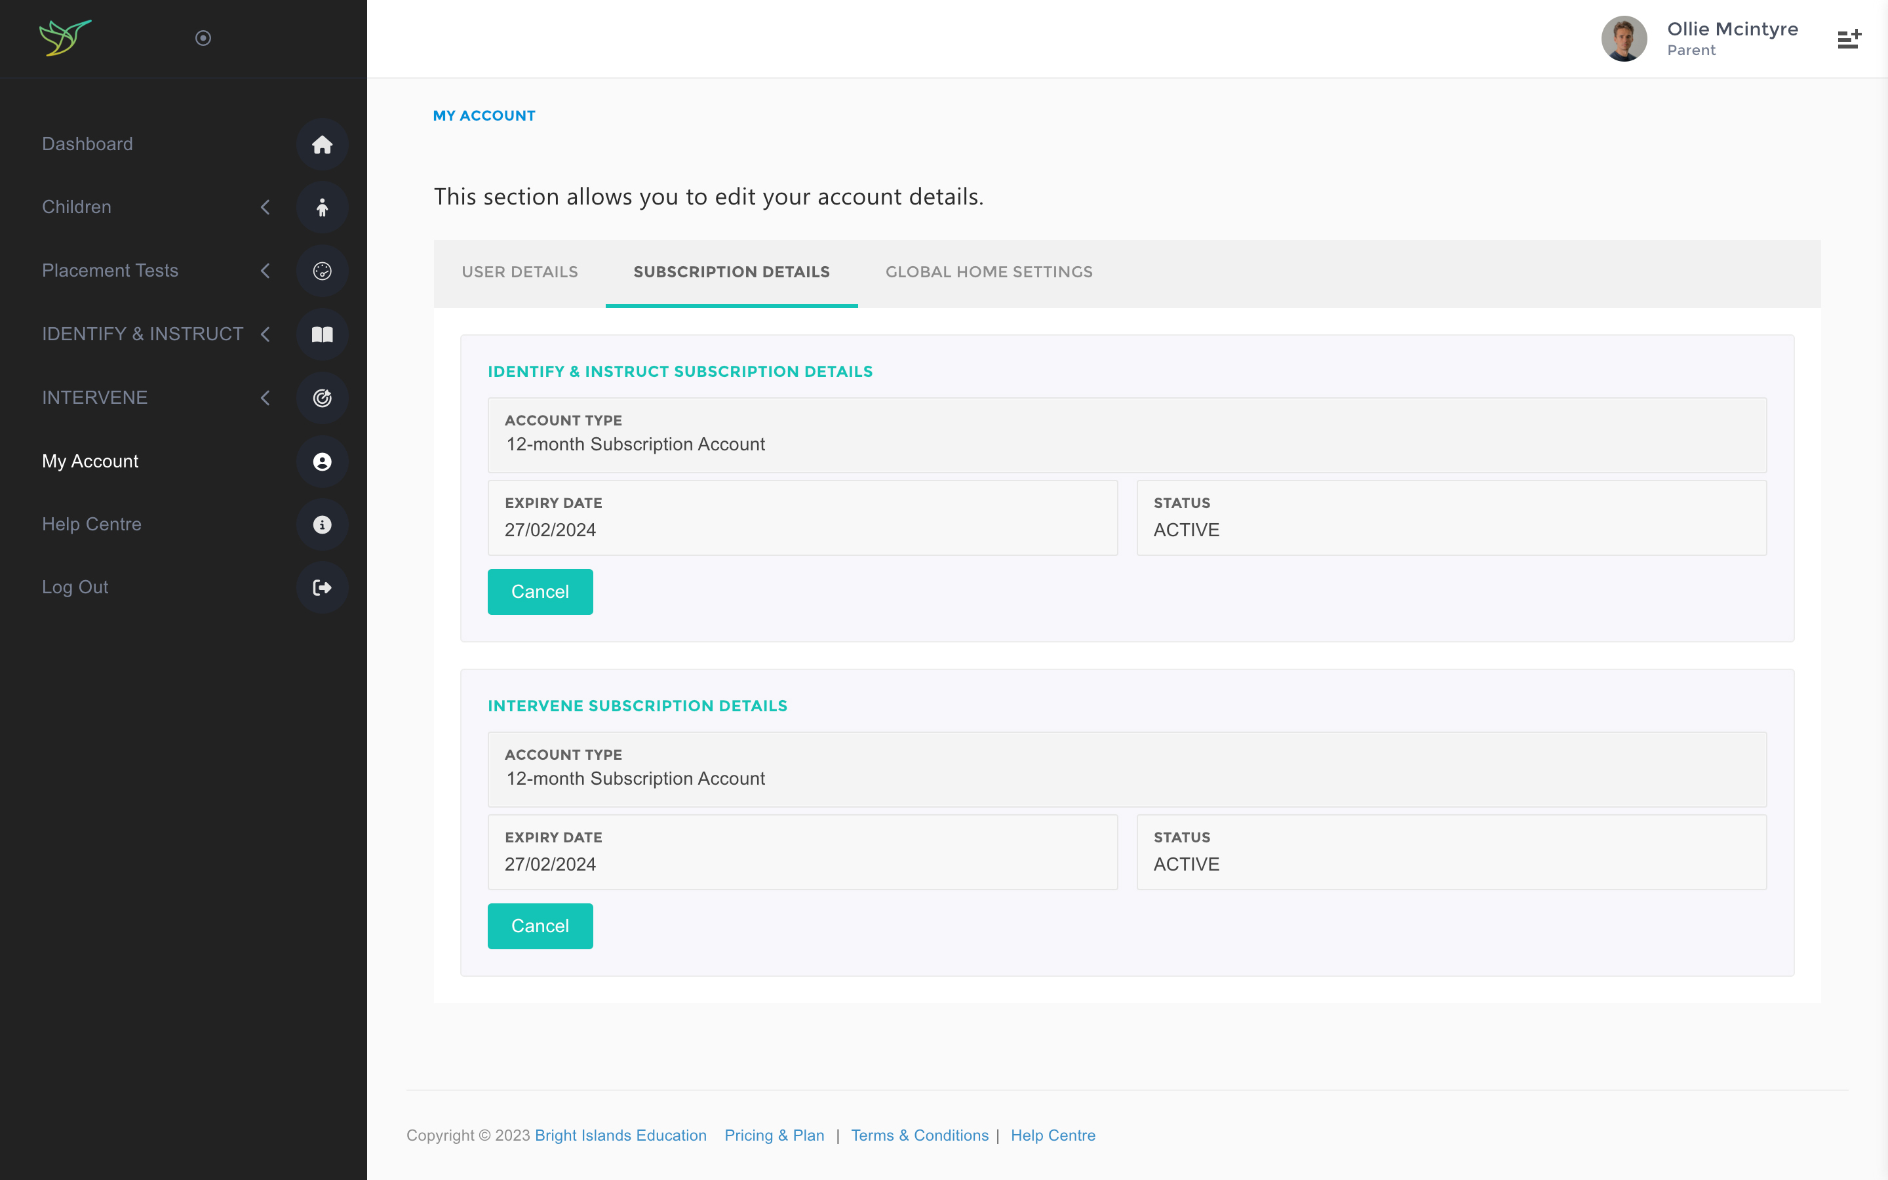This screenshot has height=1180, width=1888.
Task: Expand the Intervene section chevron
Action: click(265, 397)
